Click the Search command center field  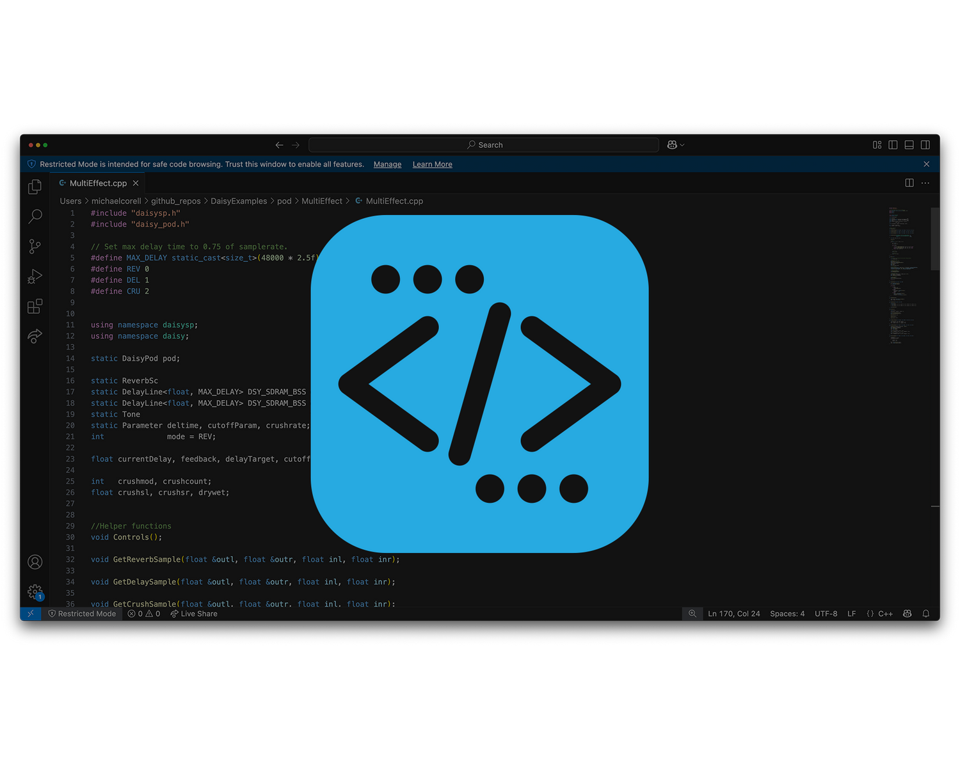[484, 145]
